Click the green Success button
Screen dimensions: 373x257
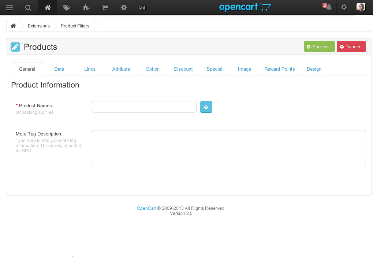(x=319, y=46)
